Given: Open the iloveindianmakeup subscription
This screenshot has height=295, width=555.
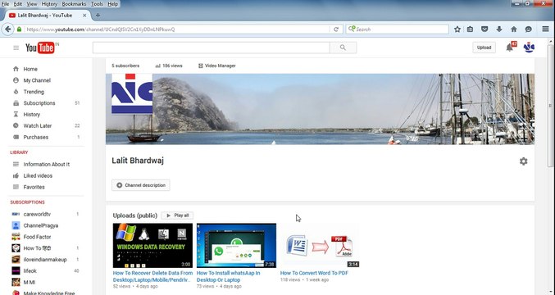Looking at the screenshot, I should [46, 259].
